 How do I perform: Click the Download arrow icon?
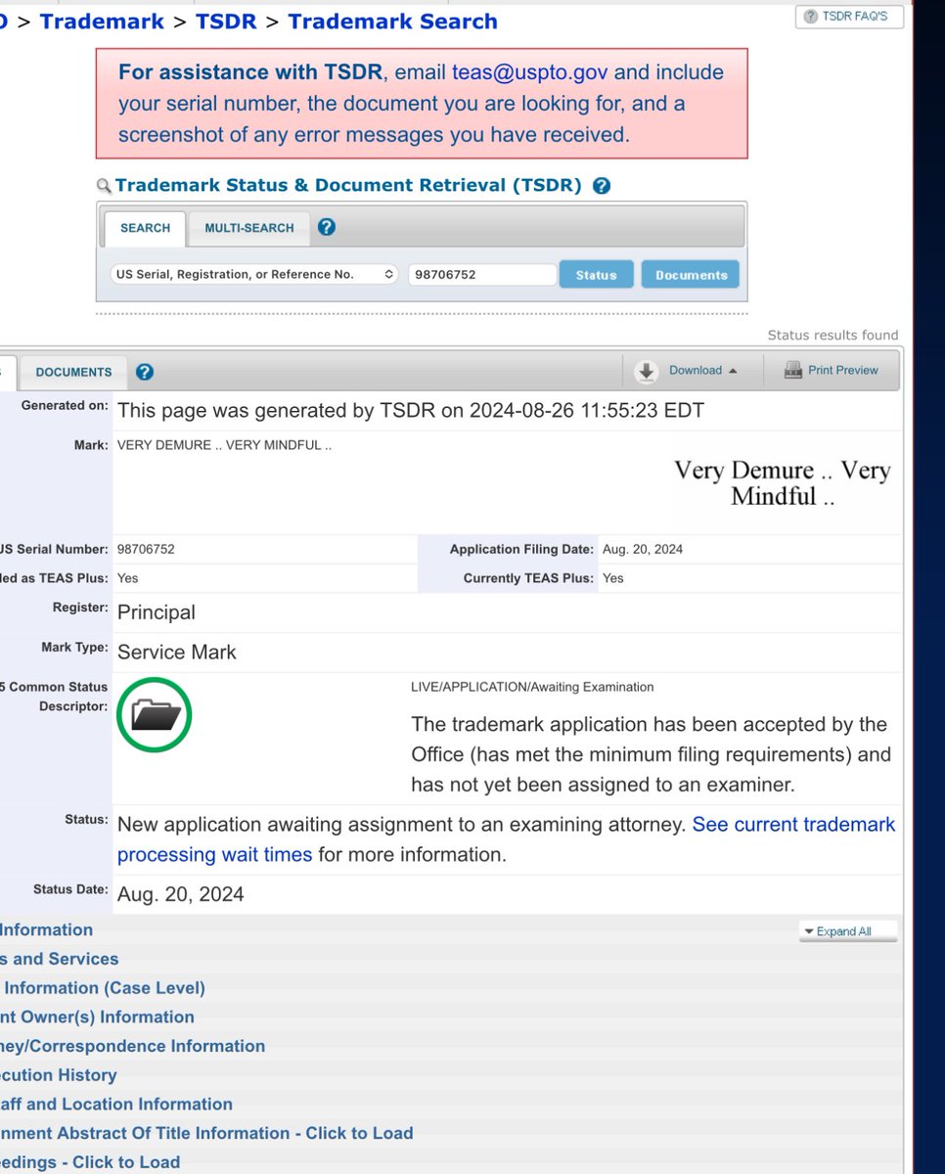pos(646,371)
